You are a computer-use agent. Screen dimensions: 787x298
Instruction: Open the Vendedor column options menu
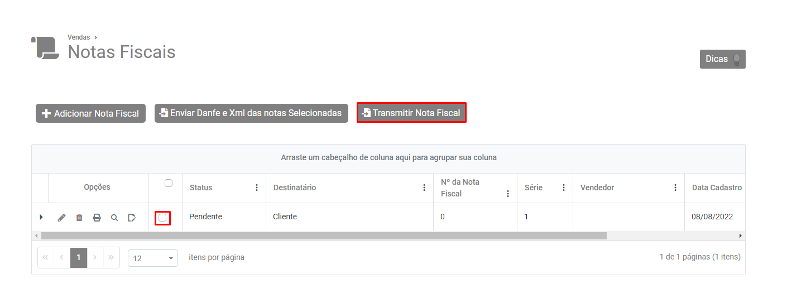click(x=675, y=188)
